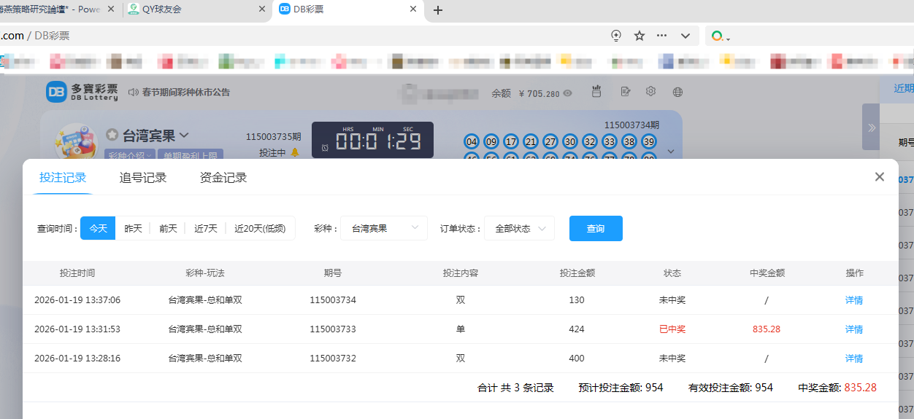Screen dimensions: 914x419
Task: Select 近7天 time filter
Action: (206, 228)
